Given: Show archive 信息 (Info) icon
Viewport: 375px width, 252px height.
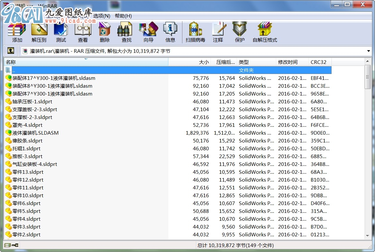Looking at the screenshot, I should point(170,32).
